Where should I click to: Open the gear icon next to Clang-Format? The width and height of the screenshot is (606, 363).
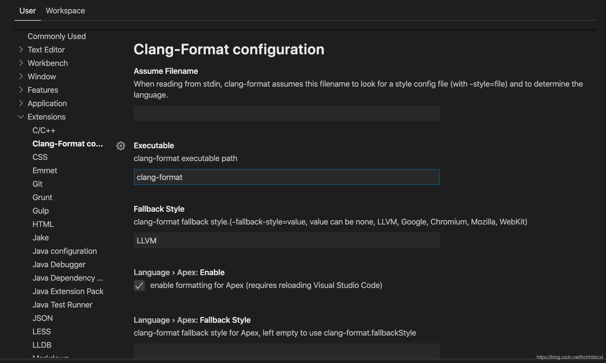tap(121, 146)
